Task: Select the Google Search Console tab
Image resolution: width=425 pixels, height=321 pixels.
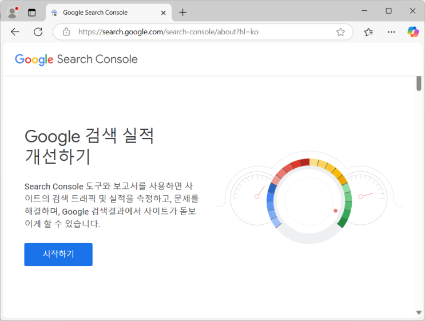Action: click(x=109, y=13)
